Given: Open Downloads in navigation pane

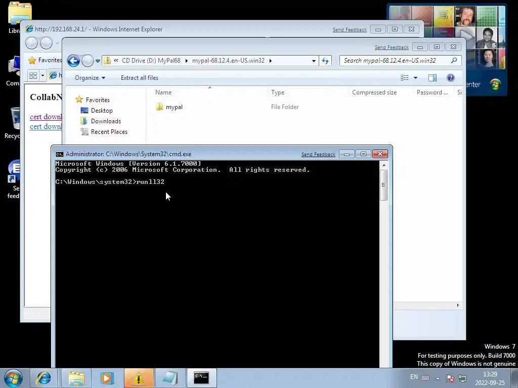Looking at the screenshot, I should coord(101,121).
